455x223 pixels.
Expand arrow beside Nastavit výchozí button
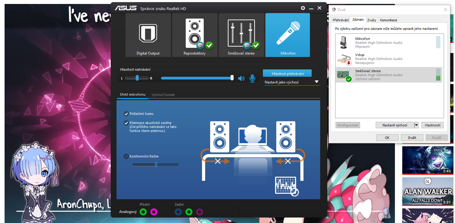click(416, 125)
